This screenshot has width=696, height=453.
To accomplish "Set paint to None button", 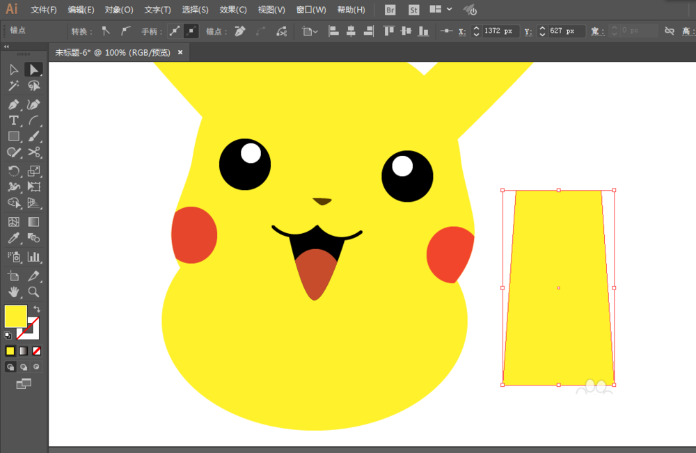I will pyautogui.click(x=37, y=351).
